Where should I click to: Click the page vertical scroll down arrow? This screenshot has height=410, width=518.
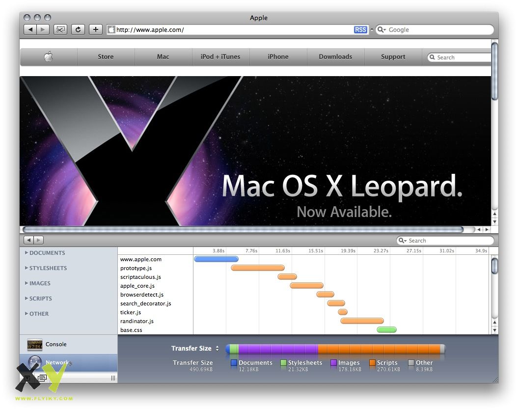point(494,221)
